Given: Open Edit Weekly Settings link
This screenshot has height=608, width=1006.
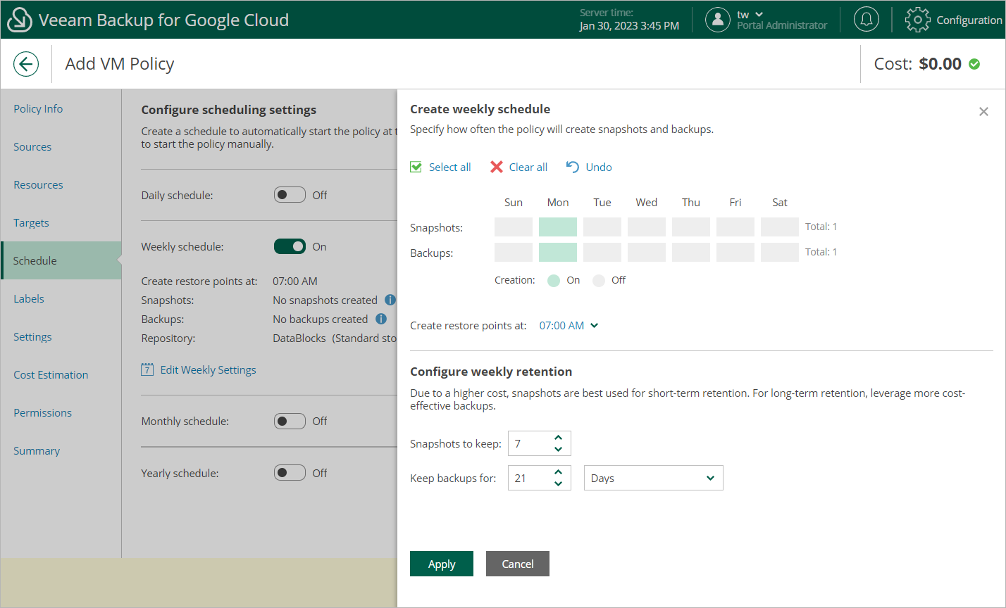Looking at the screenshot, I should coord(208,370).
